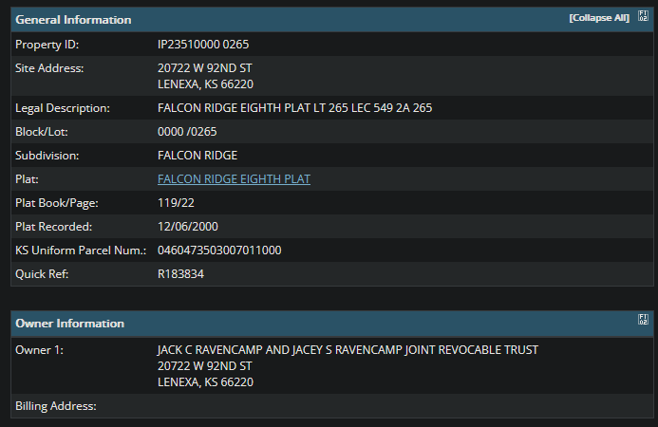Click the Block/Lot value 0000 /0265
The height and width of the screenshot is (427, 658).
(187, 132)
